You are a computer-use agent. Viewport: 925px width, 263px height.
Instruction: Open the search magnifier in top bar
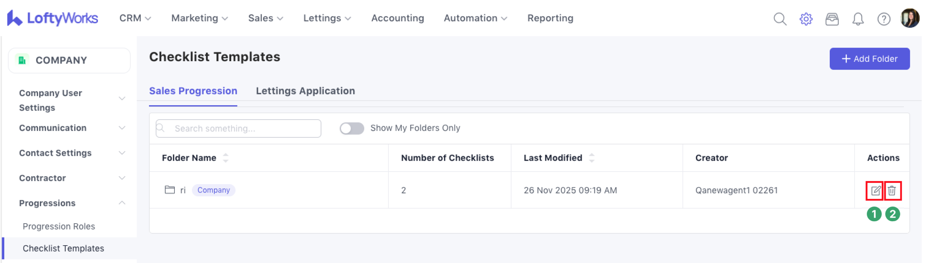pyautogui.click(x=780, y=19)
